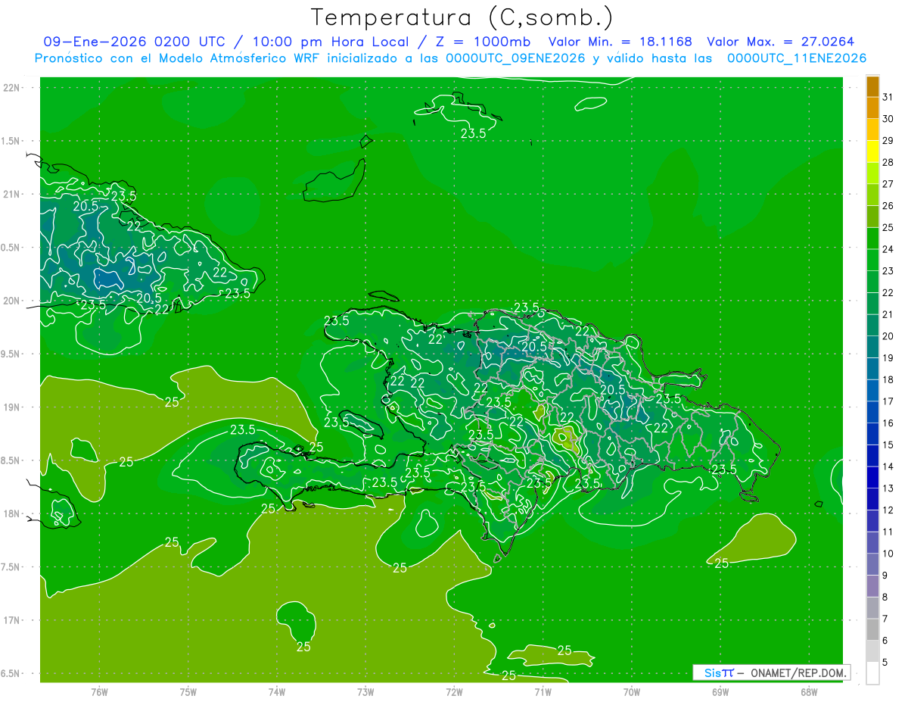Image resolution: width=908 pixels, height=702 pixels.
Task: Click the "19N" latitude axis label
Action: coord(11,407)
